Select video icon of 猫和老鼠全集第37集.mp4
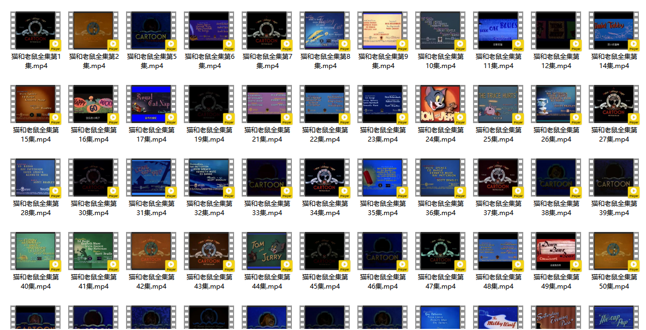Image resolution: width=646 pixels, height=330 pixels. coord(499,178)
